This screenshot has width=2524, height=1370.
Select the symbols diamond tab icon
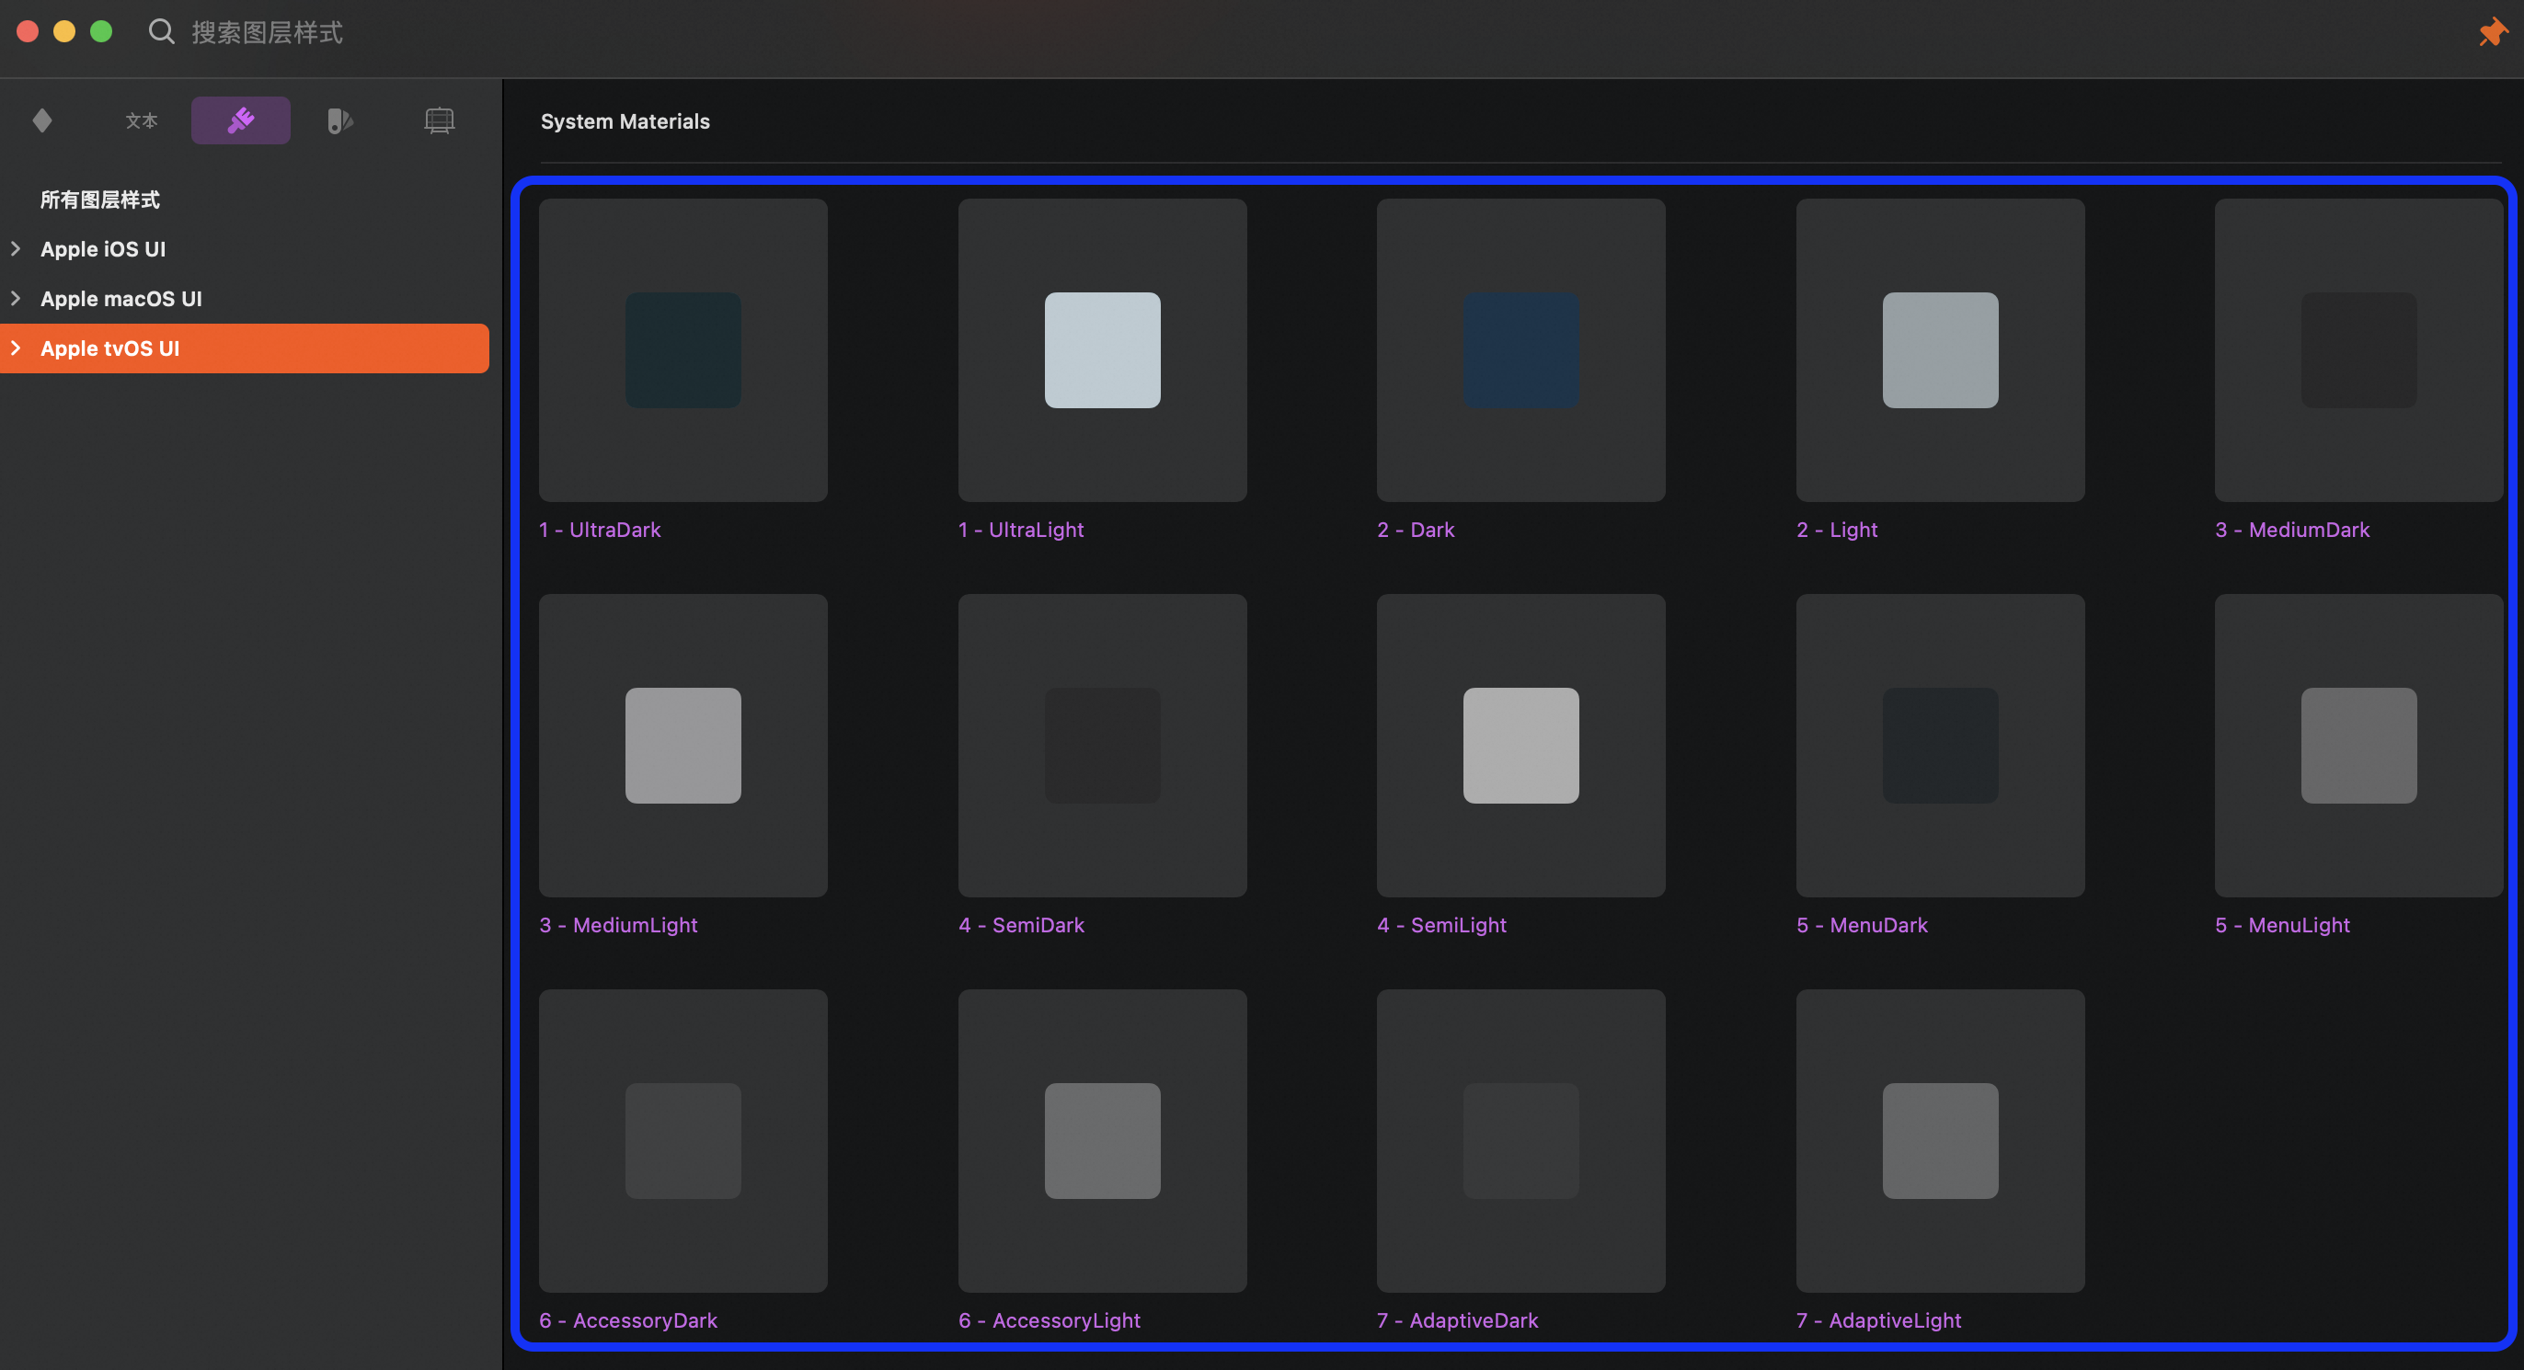42,120
